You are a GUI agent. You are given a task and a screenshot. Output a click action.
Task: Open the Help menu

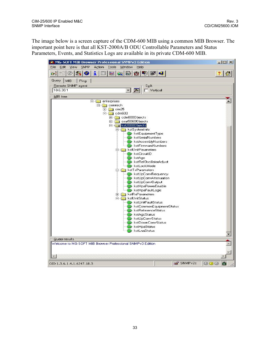pyautogui.click(x=140, y=67)
